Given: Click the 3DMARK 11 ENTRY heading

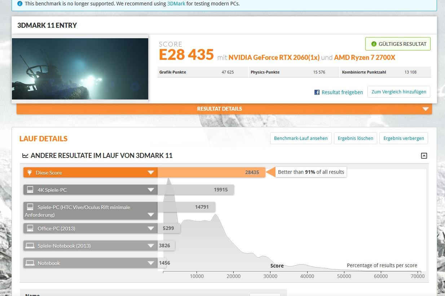Looking at the screenshot, I should 47,26.
